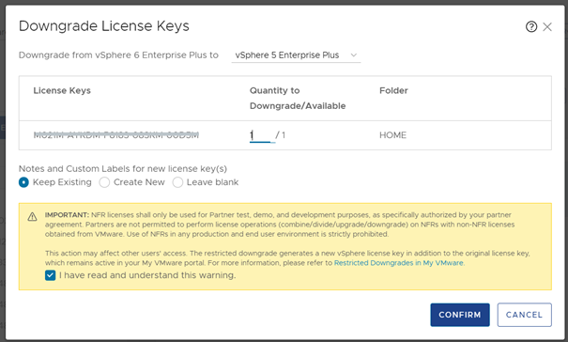Screen dimensions: 568x342
Task: Click the Downgrade License Keys title
Action: click(x=104, y=26)
